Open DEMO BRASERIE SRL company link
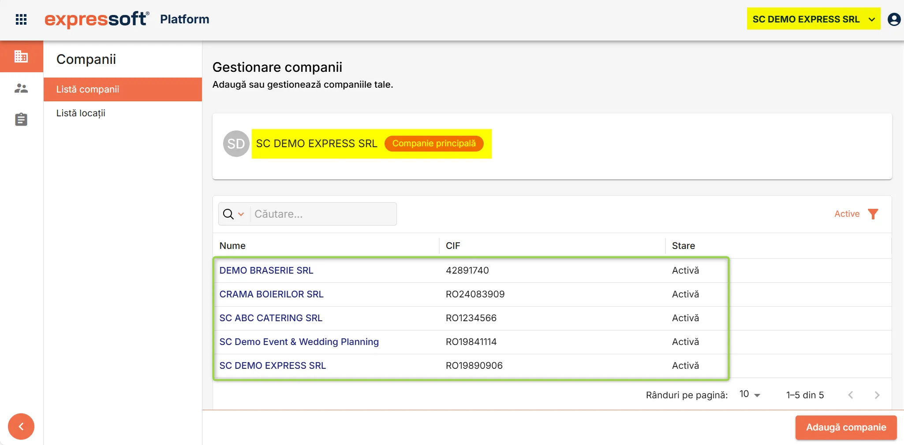This screenshot has width=904, height=445. tap(266, 271)
